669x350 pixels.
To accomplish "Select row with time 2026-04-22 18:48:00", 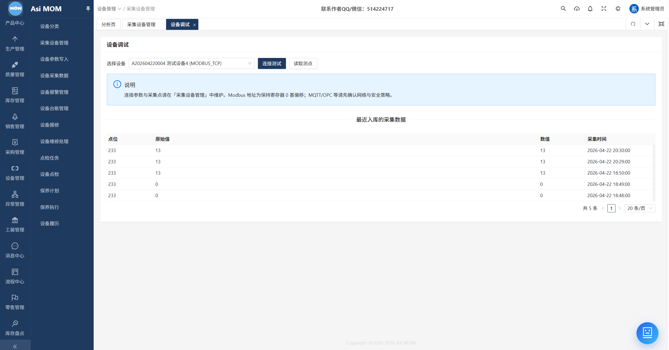I will [x=380, y=195].
